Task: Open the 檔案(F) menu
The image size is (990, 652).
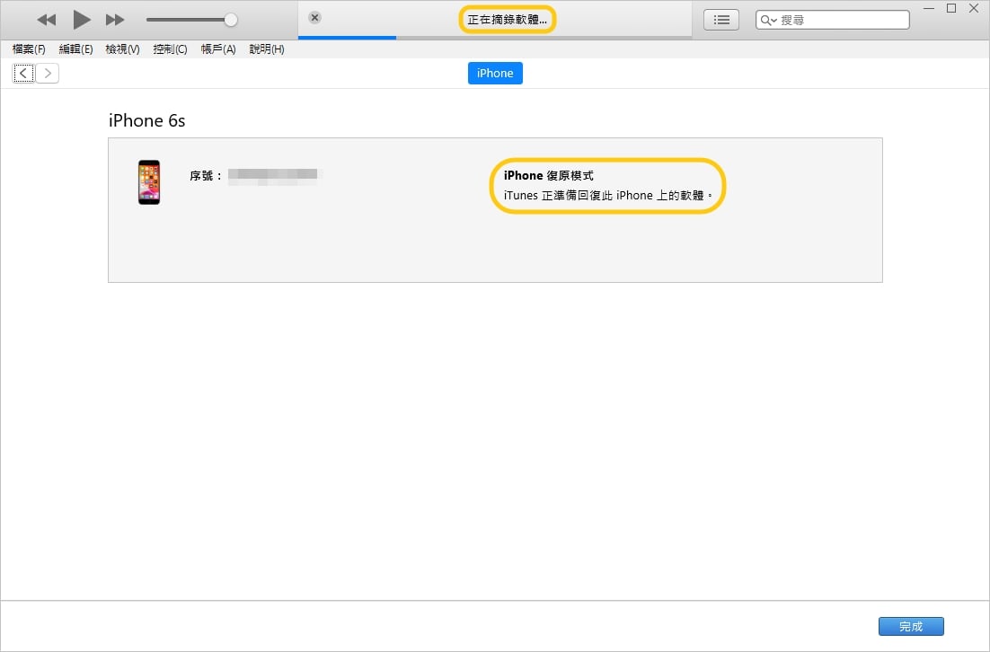Action: click(29, 49)
